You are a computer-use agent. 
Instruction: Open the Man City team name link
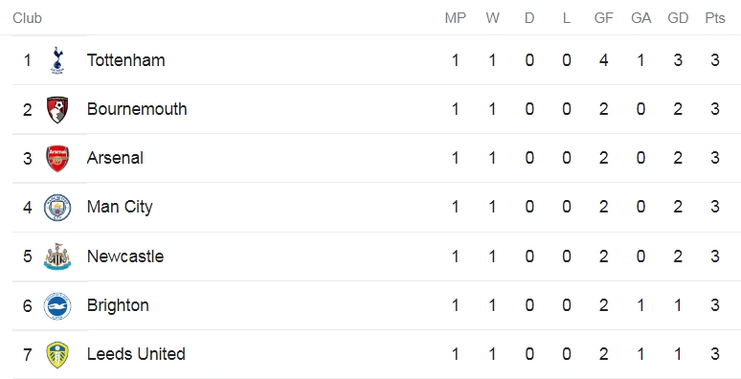[x=120, y=207]
